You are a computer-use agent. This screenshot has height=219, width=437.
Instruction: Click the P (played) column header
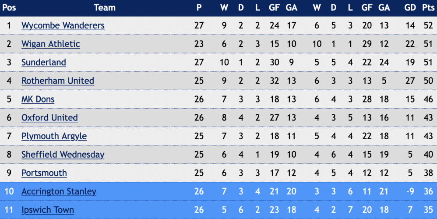pos(199,7)
